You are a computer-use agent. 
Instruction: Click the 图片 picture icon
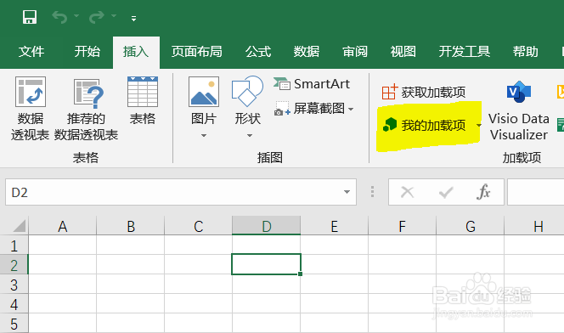[x=204, y=92]
